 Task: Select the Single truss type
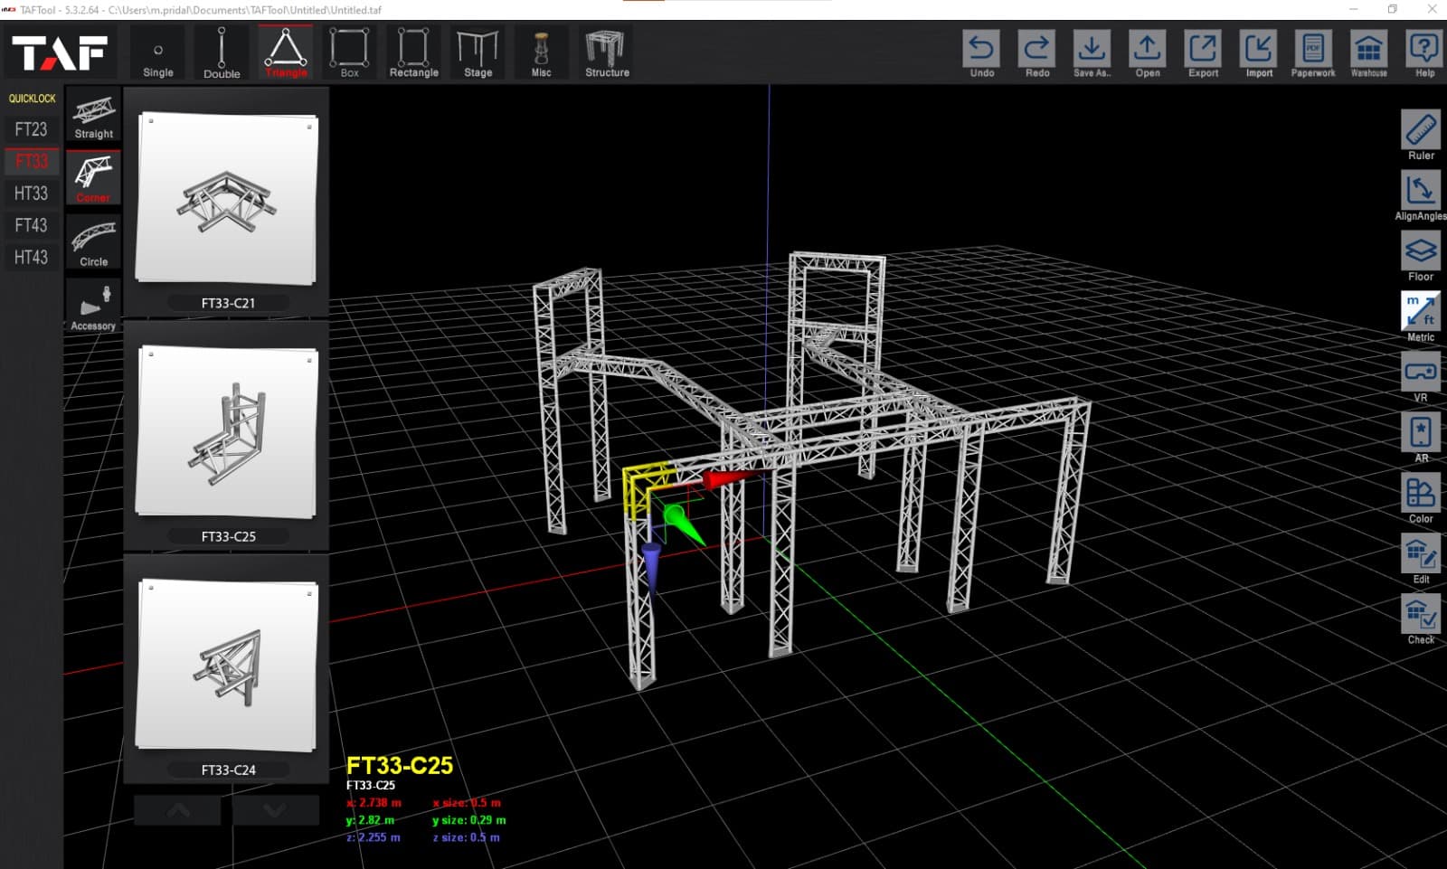pos(158,52)
